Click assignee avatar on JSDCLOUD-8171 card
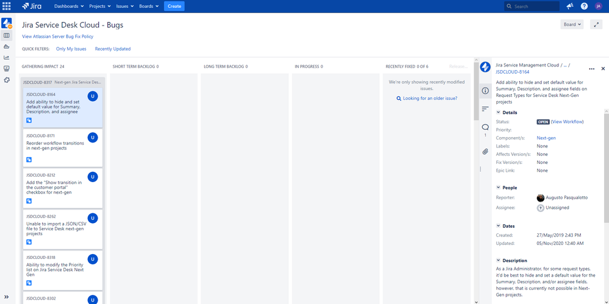 click(x=93, y=138)
